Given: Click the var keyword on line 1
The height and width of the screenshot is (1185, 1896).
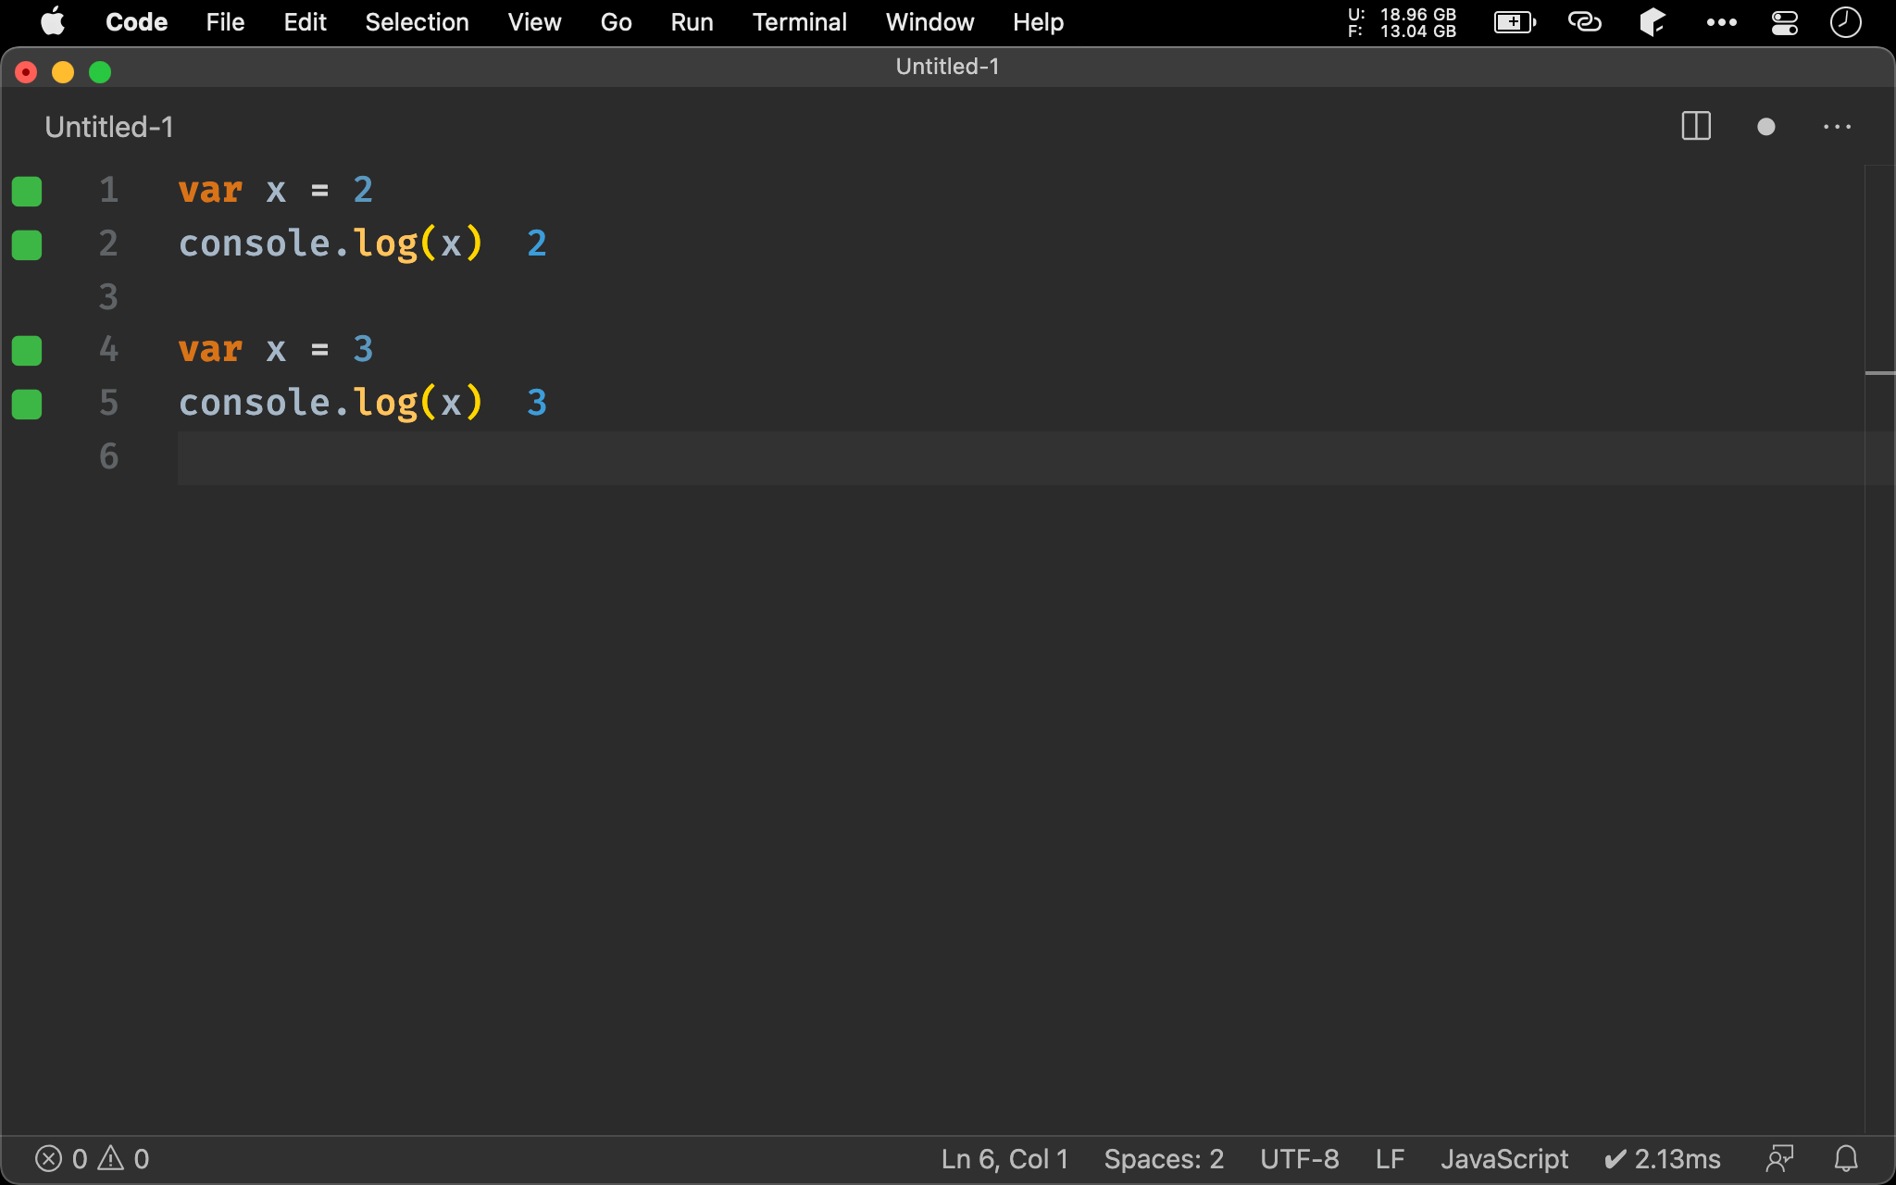Looking at the screenshot, I should pyautogui.click(x=210, y=191).
